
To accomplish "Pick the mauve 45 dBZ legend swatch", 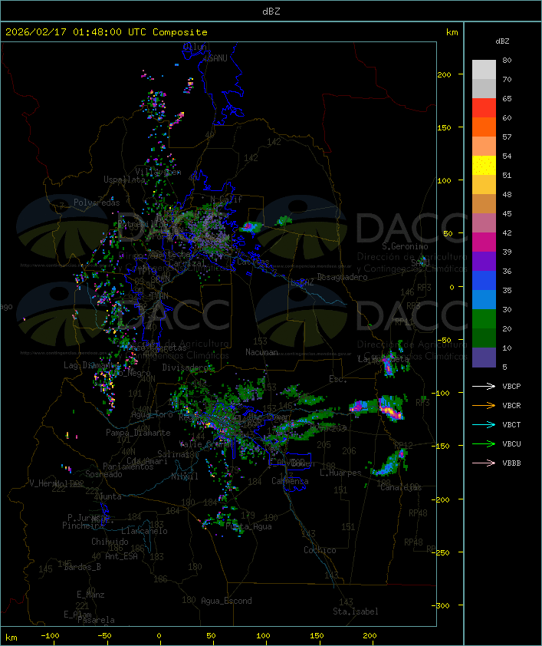I will coord(484,223).
